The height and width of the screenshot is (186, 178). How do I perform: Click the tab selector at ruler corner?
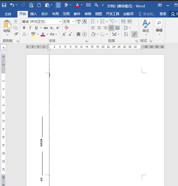coord(4,47)
